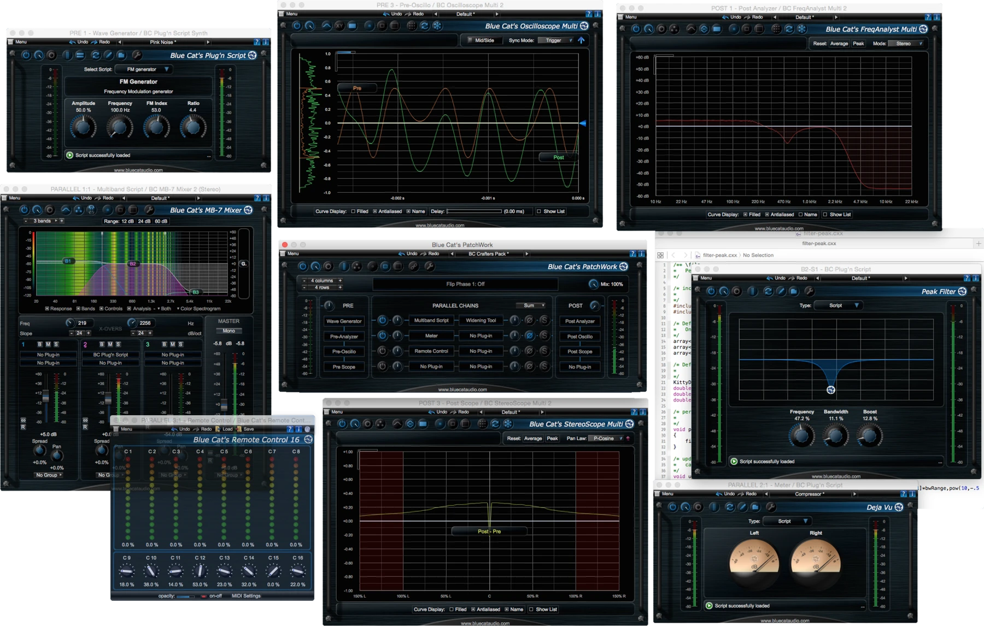Image resolution: width=984 pixels, height=626 pixels.
Task: Go to next preset after BC Crafters Pack
Action: point(527,253)
